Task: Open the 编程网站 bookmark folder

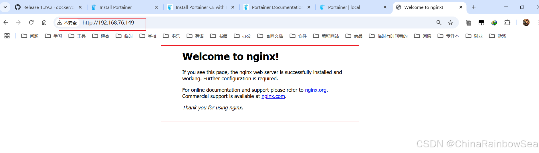Action: click(x=326, y=36)
